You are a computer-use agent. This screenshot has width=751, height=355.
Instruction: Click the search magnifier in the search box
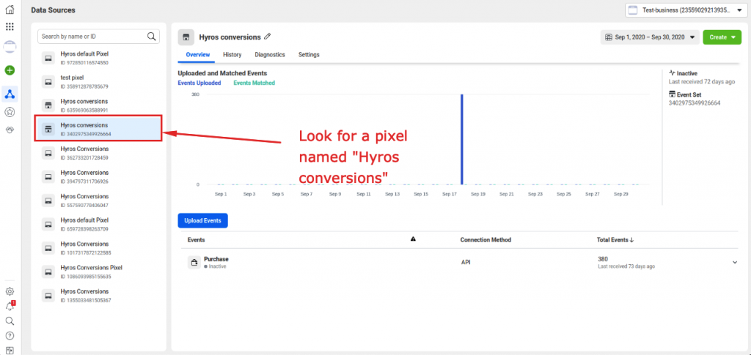click(151, 37)
